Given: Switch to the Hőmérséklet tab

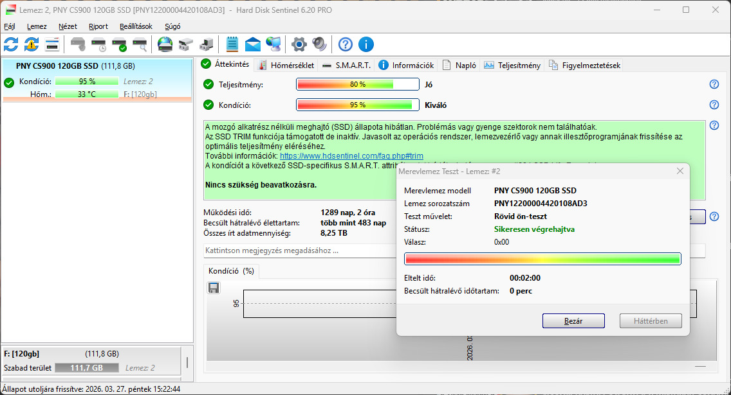Looking at the screenshot, I should click(x=287, y=65).
